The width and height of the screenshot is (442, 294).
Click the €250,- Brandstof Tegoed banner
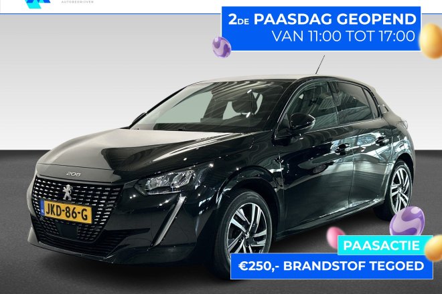(x=331, y=266)
